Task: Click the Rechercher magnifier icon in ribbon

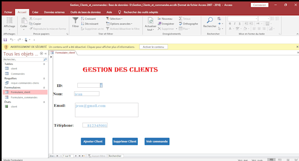Action: 210,20
